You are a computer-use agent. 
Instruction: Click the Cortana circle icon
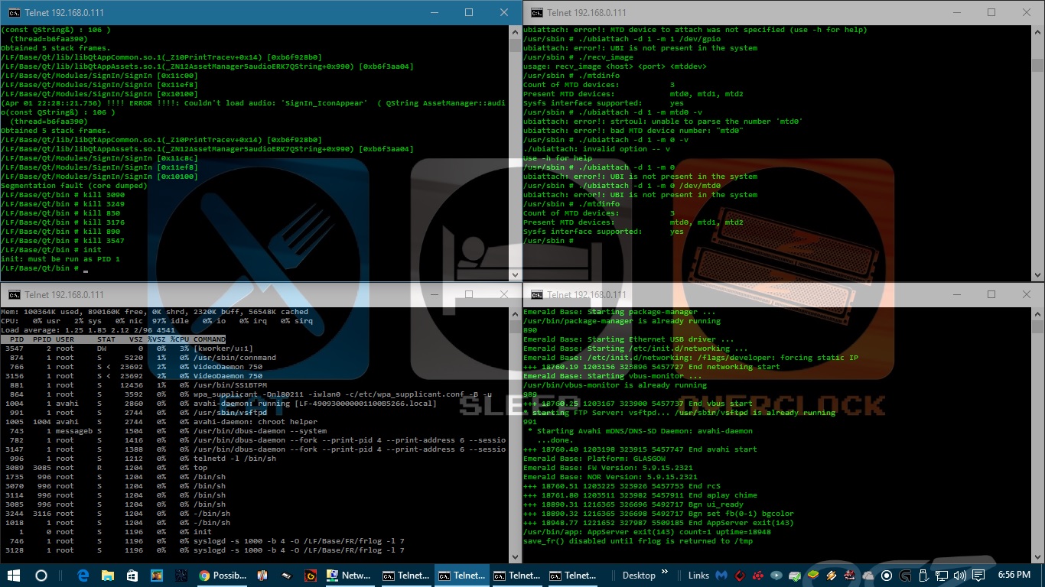[x=41, y=576]
